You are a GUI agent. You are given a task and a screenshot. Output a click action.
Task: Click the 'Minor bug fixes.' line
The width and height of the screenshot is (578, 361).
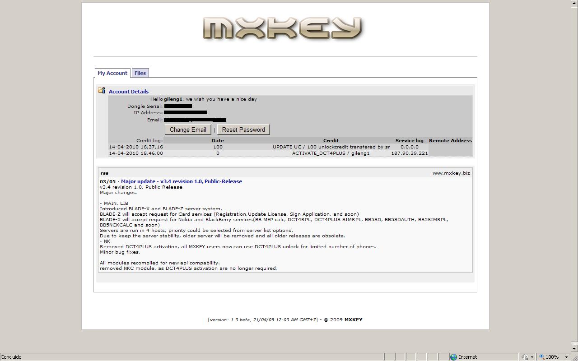pos(120,252)
